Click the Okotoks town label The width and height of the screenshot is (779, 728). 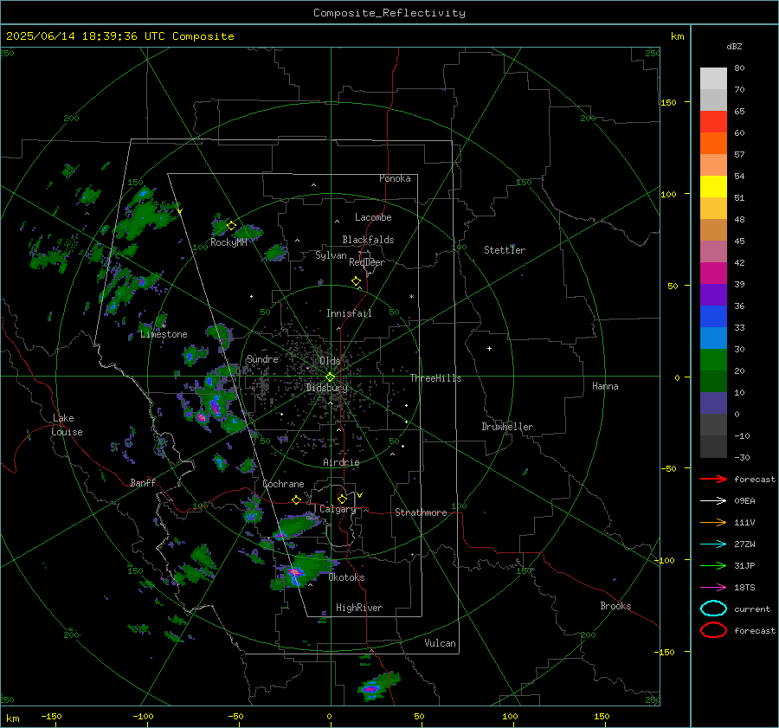click(x=346, y=577)
